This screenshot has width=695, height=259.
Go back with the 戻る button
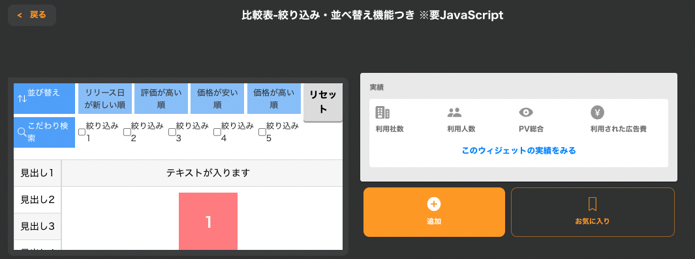click(x=32, y=15)
